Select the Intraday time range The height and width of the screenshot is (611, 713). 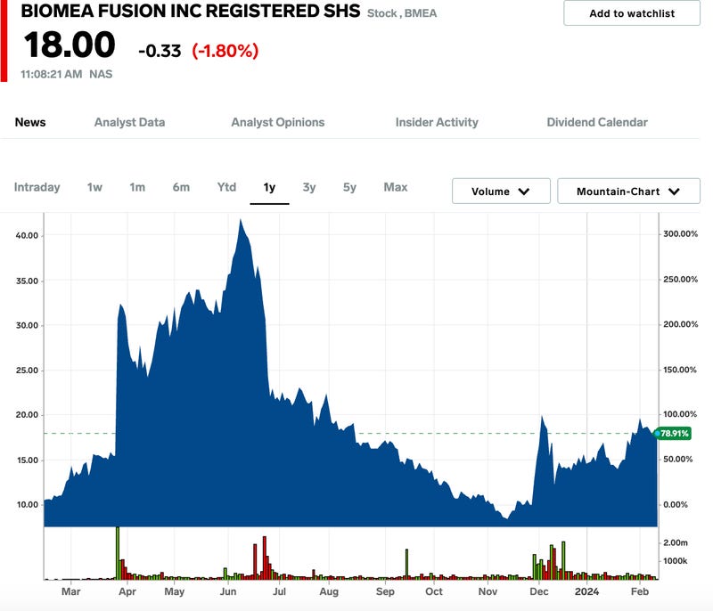coord(37,187)
